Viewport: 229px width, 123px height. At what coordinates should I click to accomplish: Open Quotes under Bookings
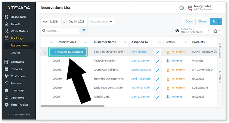pyautogui.click(x=16, y=52)
